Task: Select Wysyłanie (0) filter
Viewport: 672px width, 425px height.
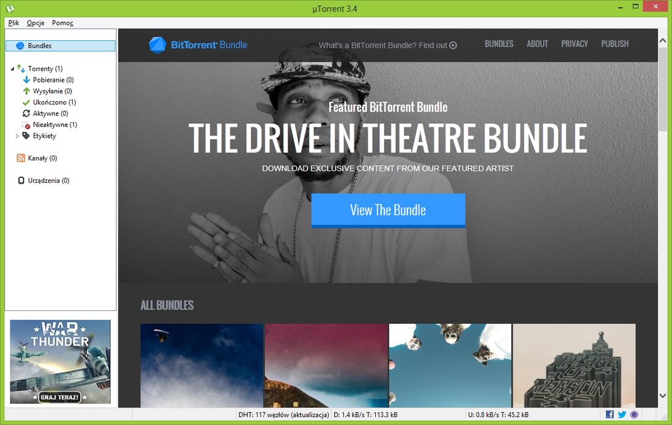Action: click(53, 91)
